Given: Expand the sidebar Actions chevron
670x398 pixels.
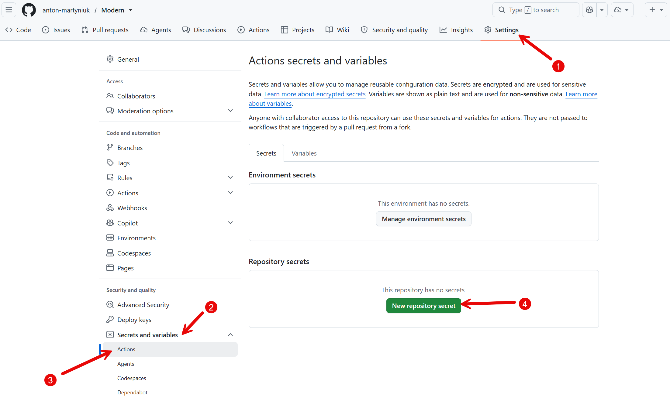Looking at the screenshot, I should point(230,193).
